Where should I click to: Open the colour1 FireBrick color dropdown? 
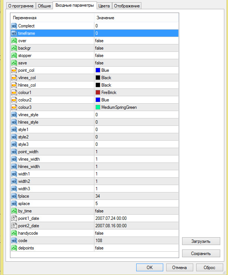pyautogui.click(x=136, y=93)
